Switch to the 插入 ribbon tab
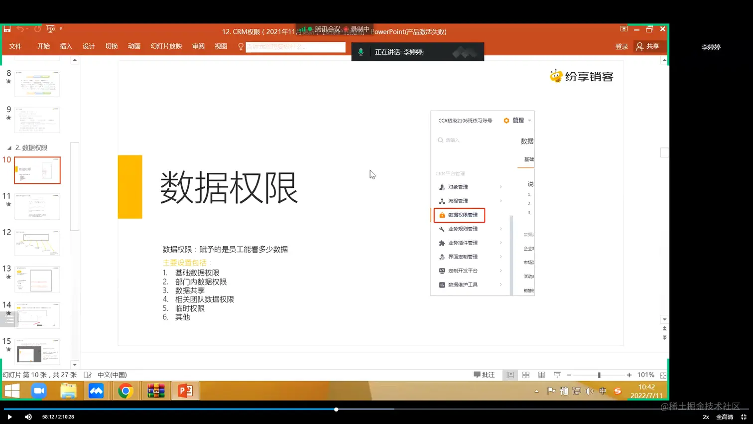The image size is (753, 424). [x=66, y=46]
